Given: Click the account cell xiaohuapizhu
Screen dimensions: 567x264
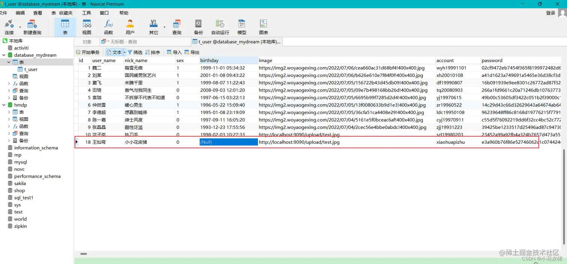Looking at the screenshot, I should pos(458,142).
